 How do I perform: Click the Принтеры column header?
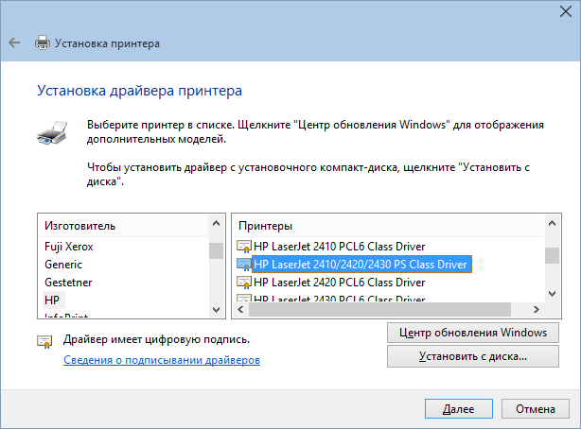388,226
